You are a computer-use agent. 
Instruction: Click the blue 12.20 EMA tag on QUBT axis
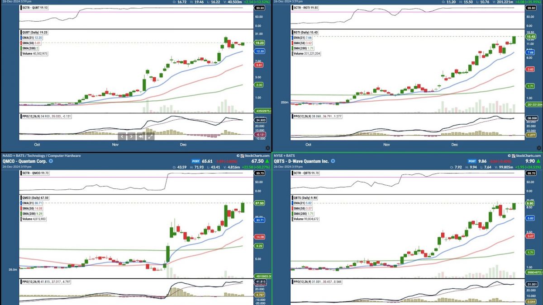pos(260,52)
